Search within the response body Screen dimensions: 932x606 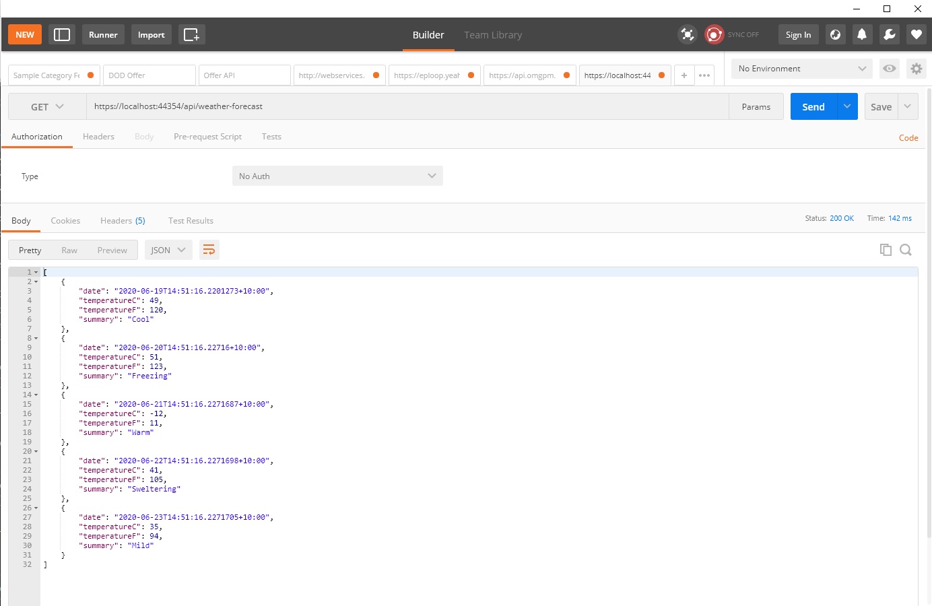(x=906, y=250)
